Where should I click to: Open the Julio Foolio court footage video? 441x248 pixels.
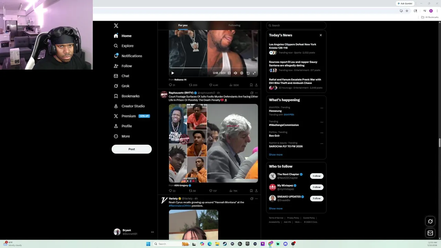click(213, 143)
